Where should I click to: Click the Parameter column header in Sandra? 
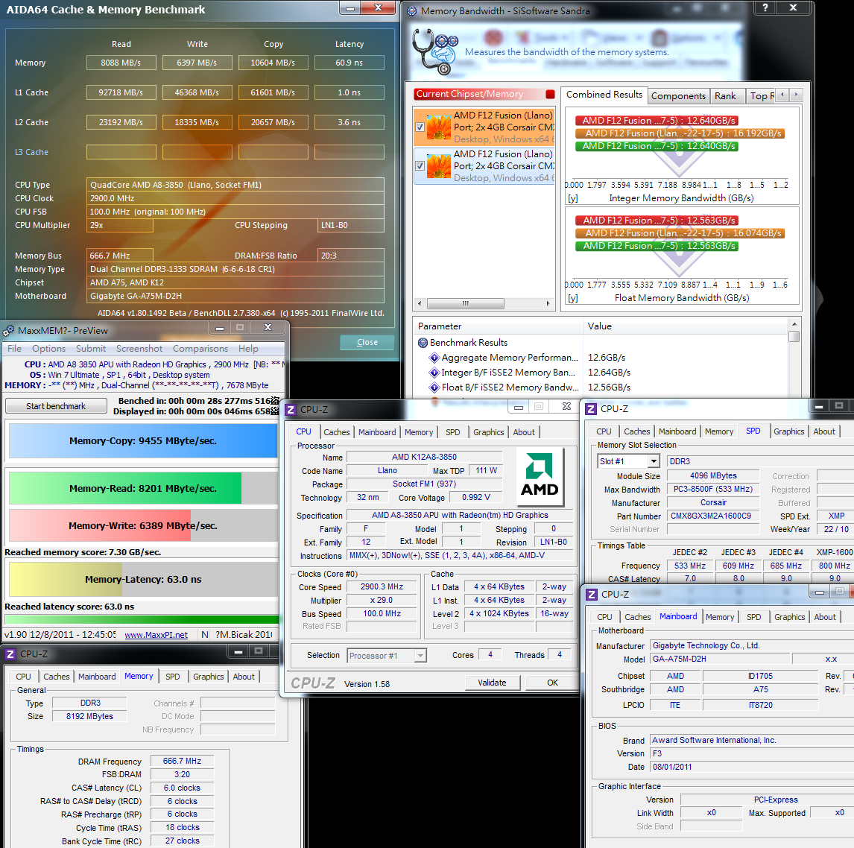point(497,326)
